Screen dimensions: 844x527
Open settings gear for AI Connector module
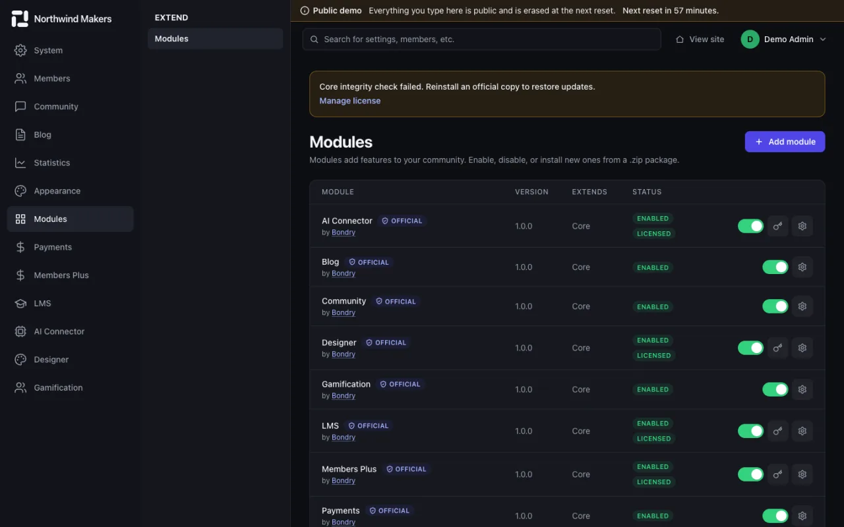click(x=802, y=226)
